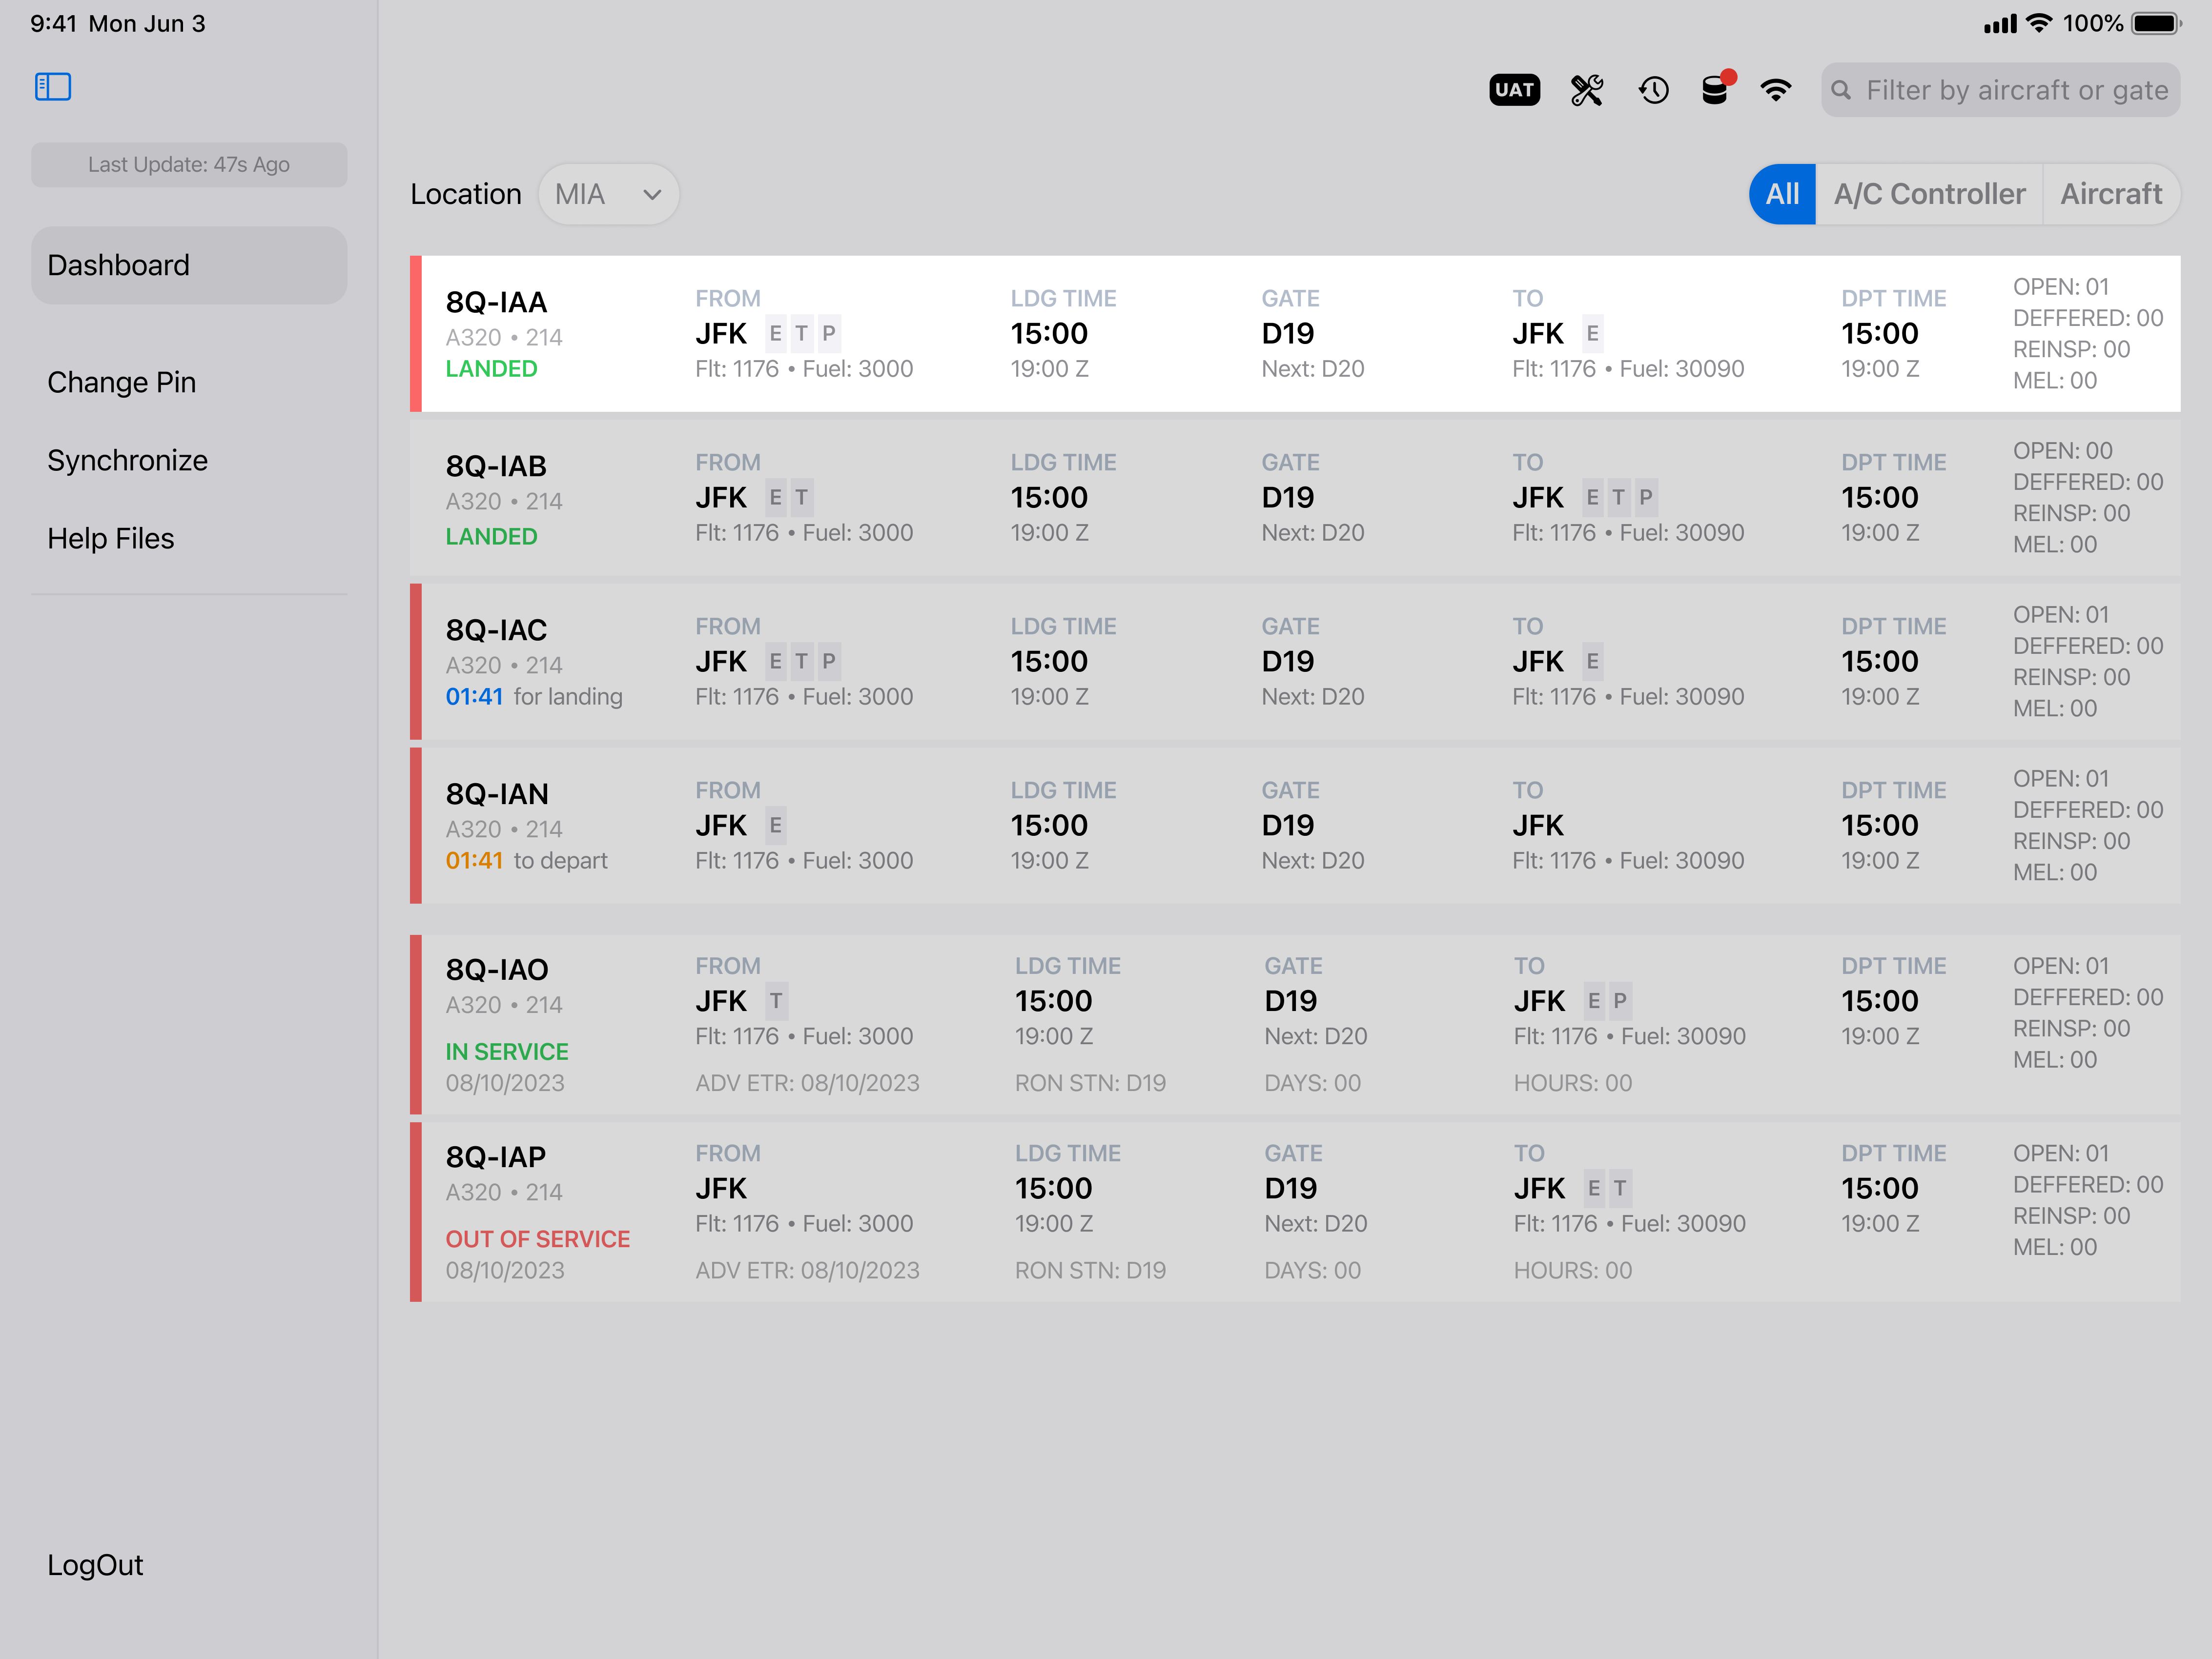The image size is (2212, 1659).
Task: Select the All segment filter
Action: click(x=1782, y=194)
